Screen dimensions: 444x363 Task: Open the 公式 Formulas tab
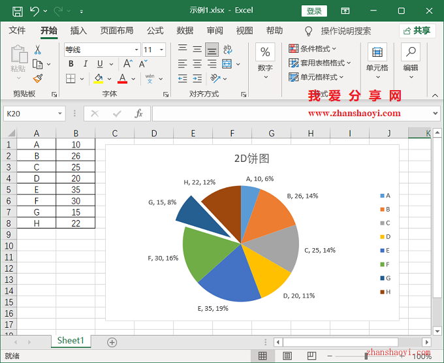[x=155, y=30]
